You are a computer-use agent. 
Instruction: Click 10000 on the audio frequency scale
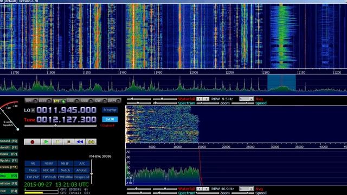[177, 147]
